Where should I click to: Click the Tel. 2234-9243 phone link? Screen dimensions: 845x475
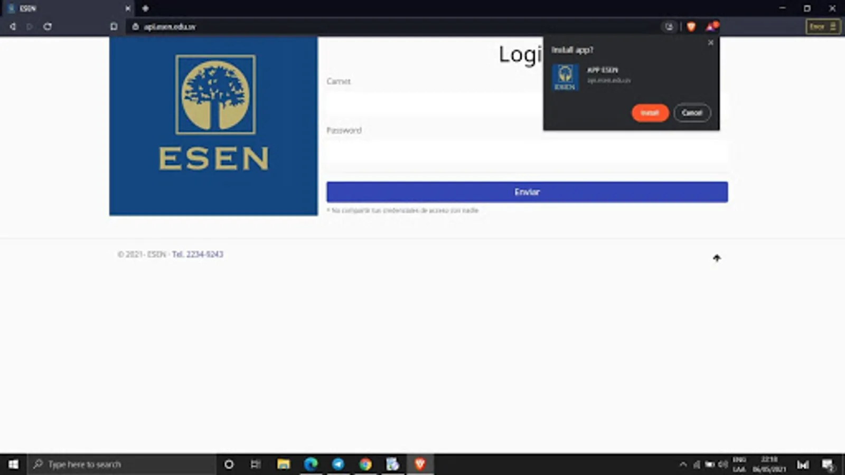(198, 254)
